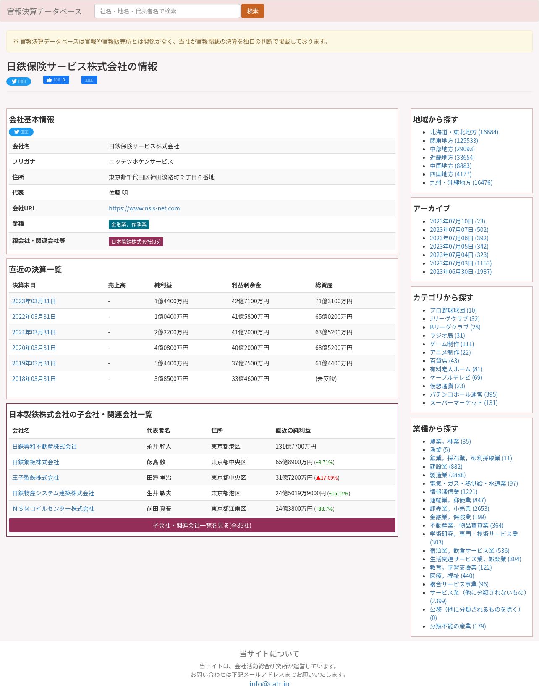This screenshot has height=686, width=539.
Task: Open archive 2023年07月10日 (23)
Action: click(458, 221)
